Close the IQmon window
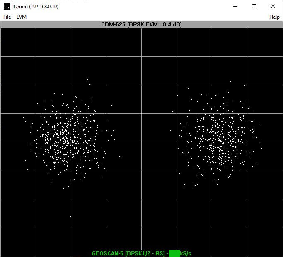The height and width of the screenshot is (257, 283). (x=273, y=6)
